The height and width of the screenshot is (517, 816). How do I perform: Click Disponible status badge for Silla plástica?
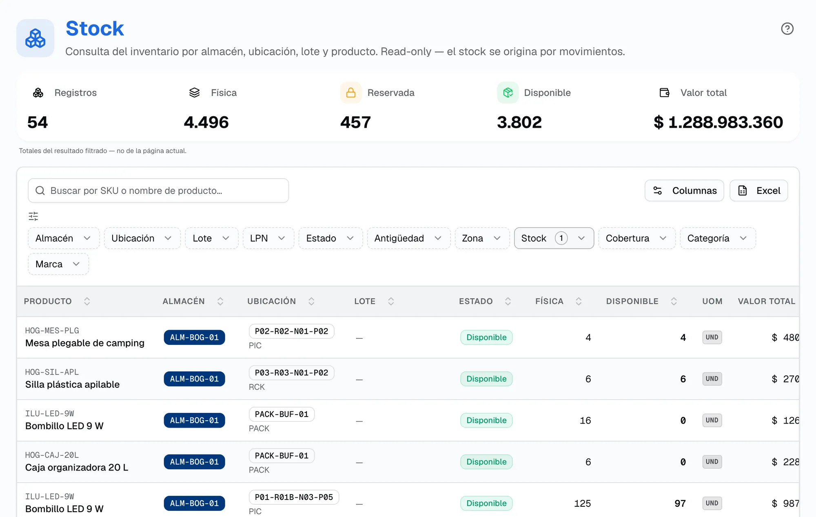486,379
